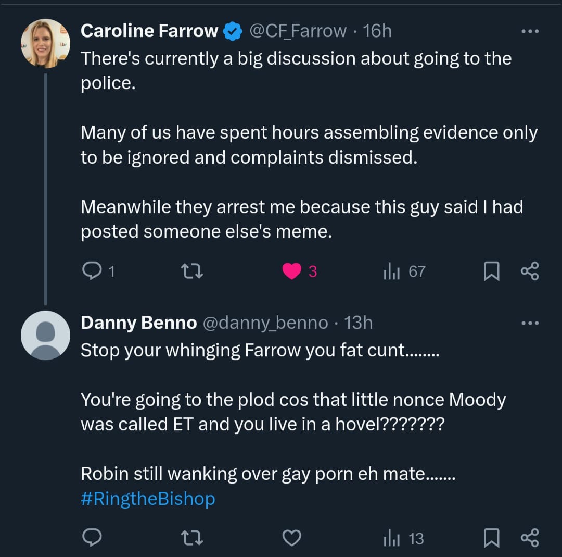Click Danny Benno's default avatar
This screenshot has height=557, width=562.
(45, 335)
